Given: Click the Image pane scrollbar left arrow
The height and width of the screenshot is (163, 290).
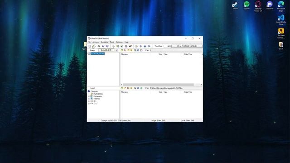Looking at the screenshot, I should [x=122, y=85].
